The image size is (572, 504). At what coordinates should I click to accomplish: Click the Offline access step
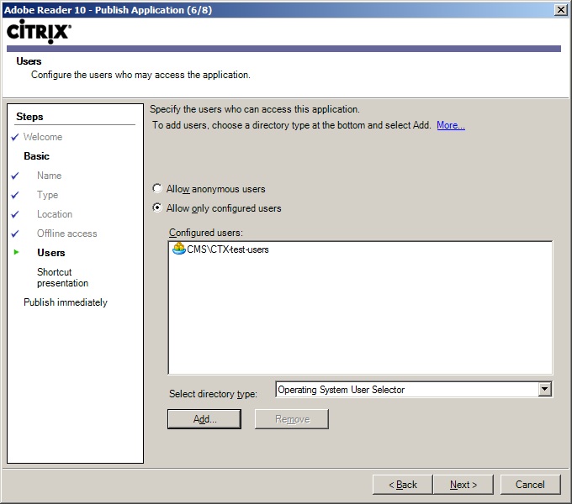pyautogui.click(x=67, y=234)
